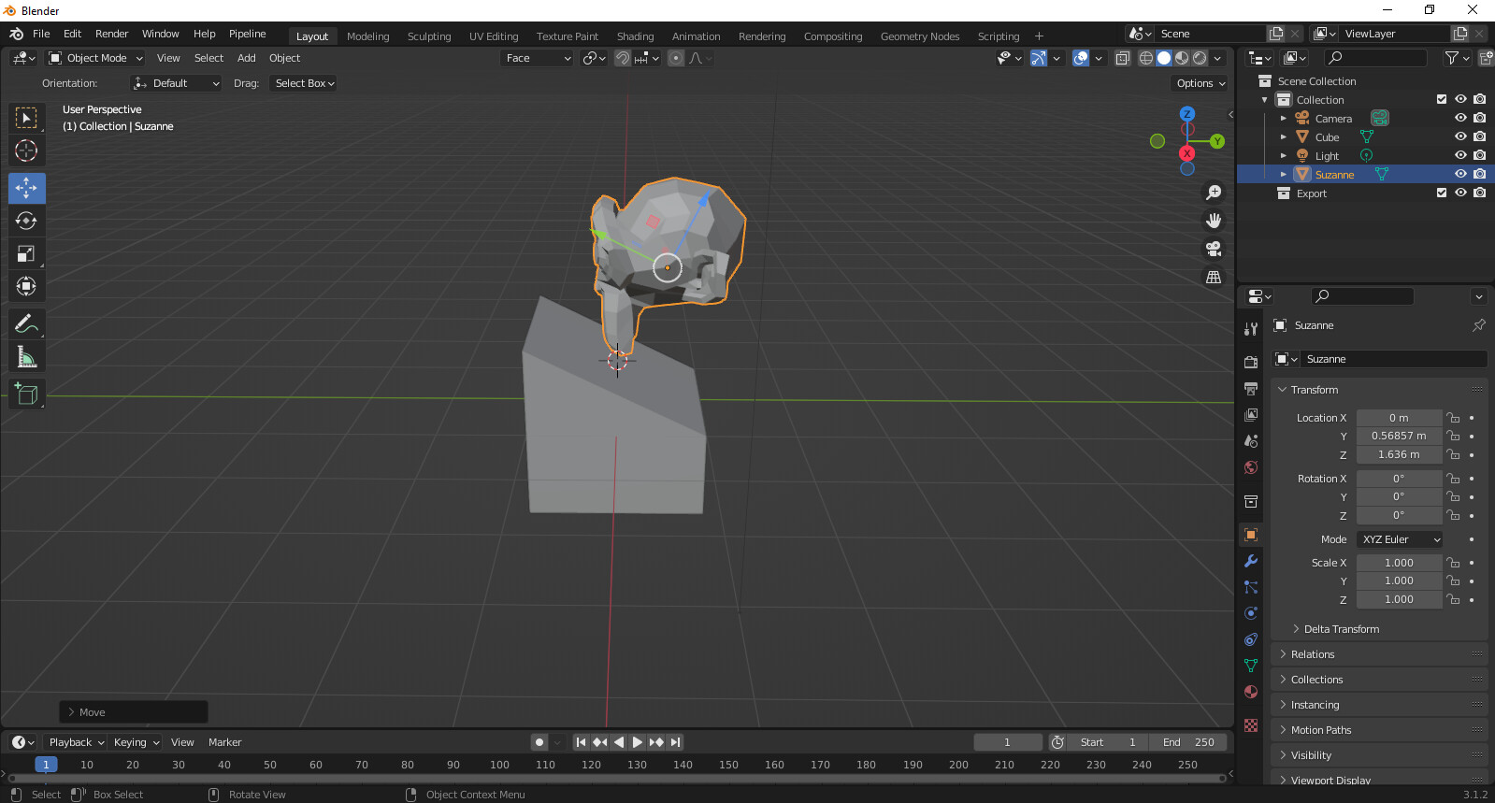This screenshot has width=1495, height=803.
Task: Open the viewport Add menu
Action: [x=247, y=58]
